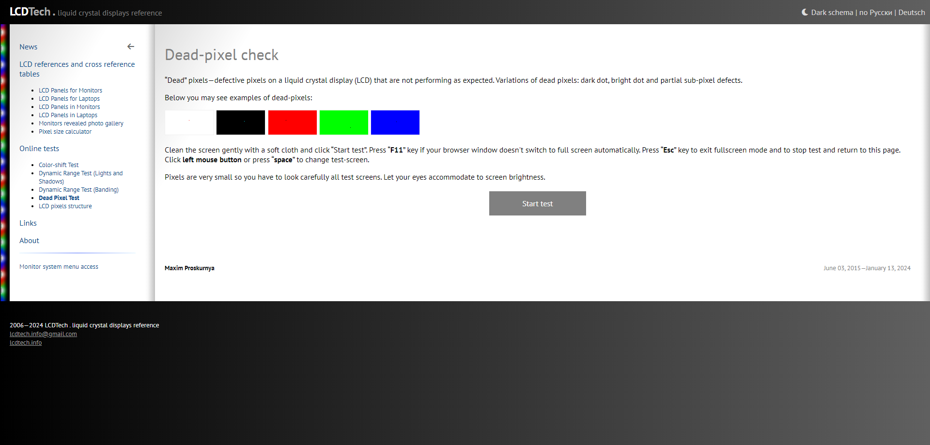Click the red dead-pixel example swatch

coord(292,123)
